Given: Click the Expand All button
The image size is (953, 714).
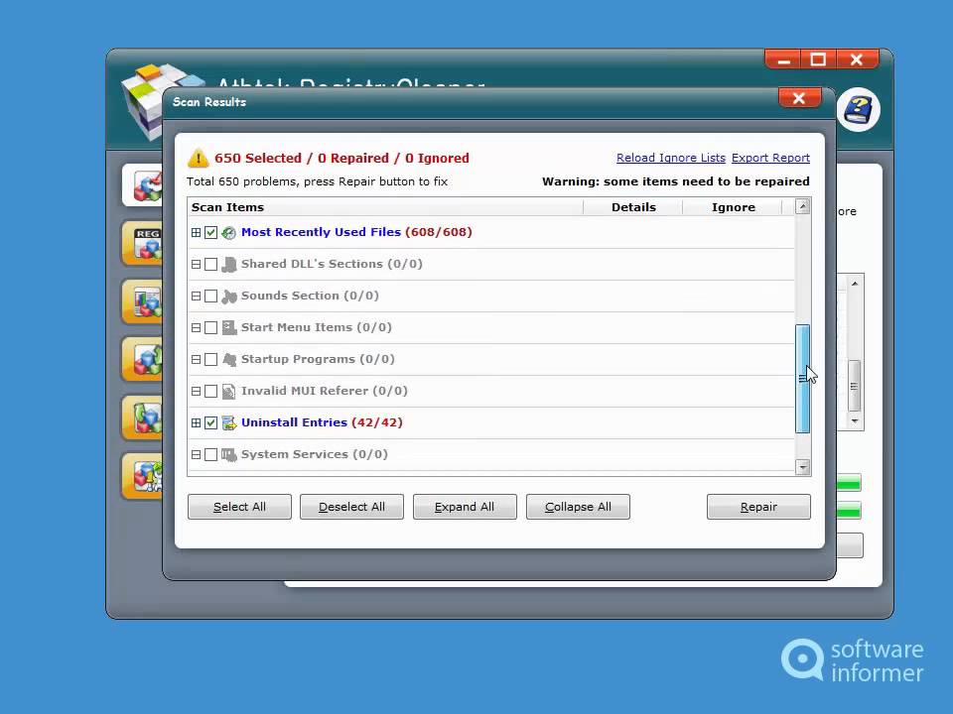Looking at the screenshot, I should pyautogui.click(x=465, y=507).
